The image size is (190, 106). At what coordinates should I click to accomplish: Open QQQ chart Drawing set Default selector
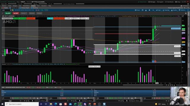point(87,101)
